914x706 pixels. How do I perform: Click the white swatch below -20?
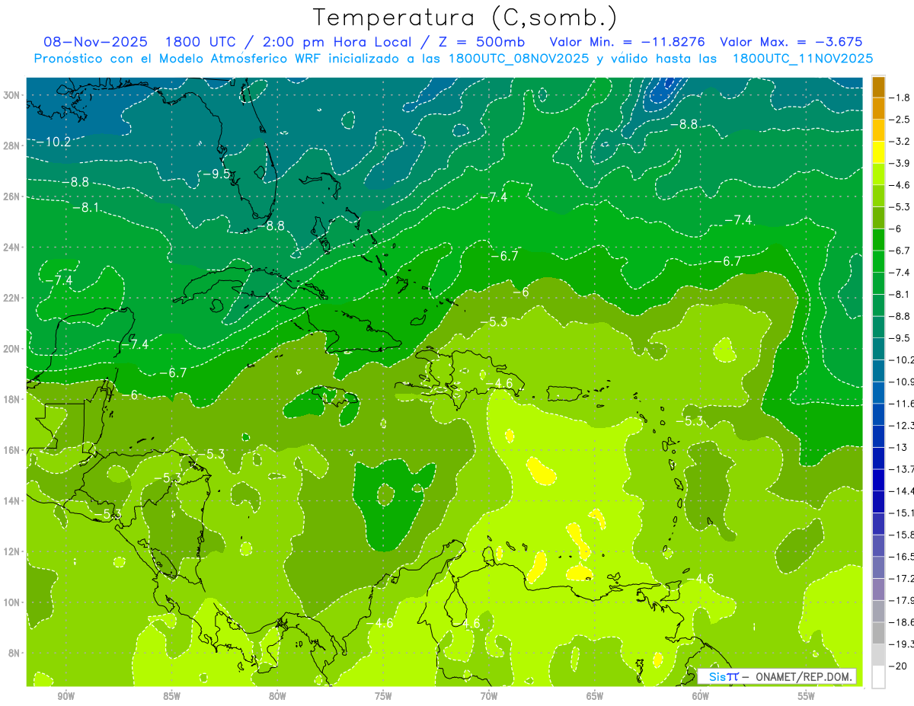(x=878, y=676)
